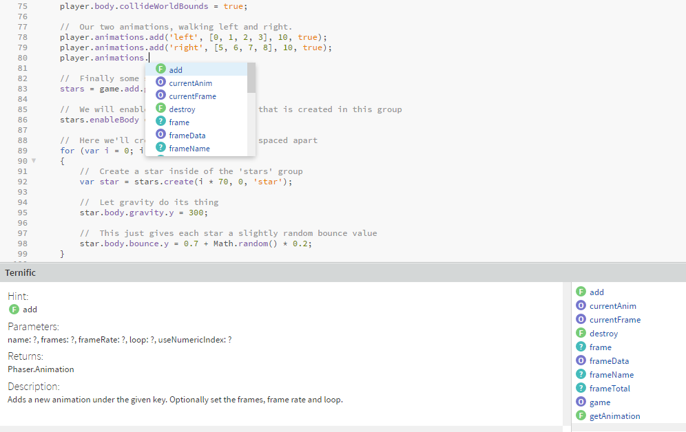Viewport: 686px width, 432px height.
Task: Click function icon beside 'destroy' in Ternific list
Action: pos(581,333)
